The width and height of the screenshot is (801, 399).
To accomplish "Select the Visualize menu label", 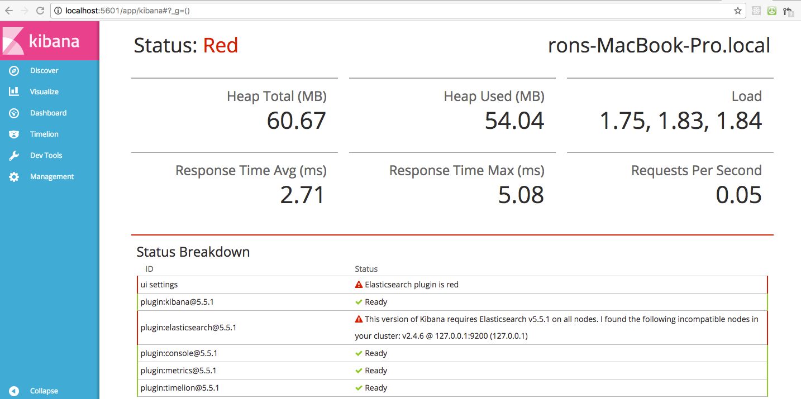I will point(44,92).
